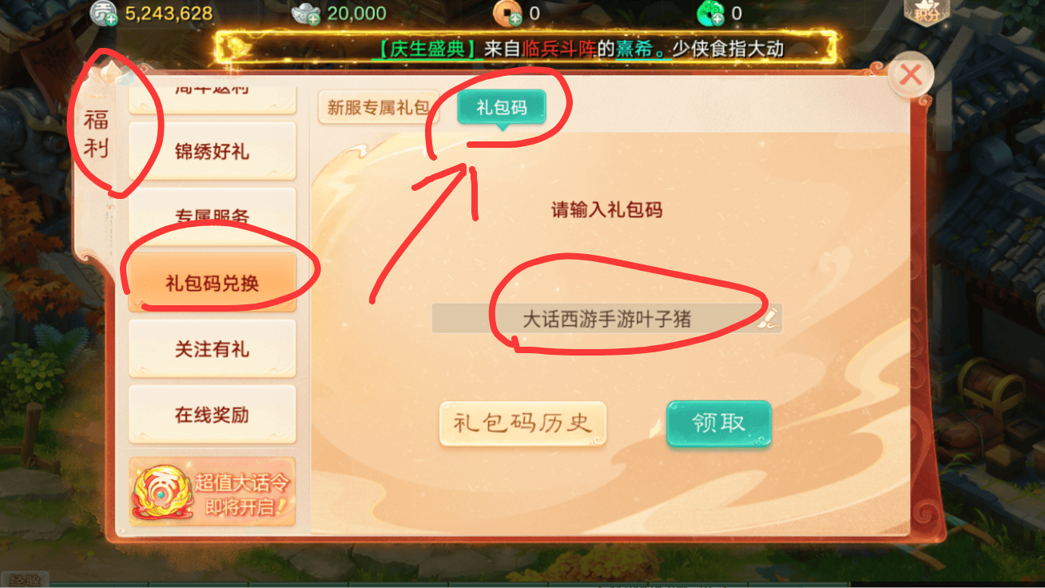View 礼包码历史 code history
Screen dimensions: 1045x588
tap(522, 423)
